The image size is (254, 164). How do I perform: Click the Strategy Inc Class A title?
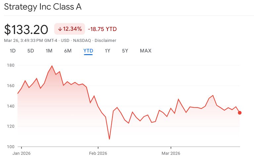coord(43,7)
